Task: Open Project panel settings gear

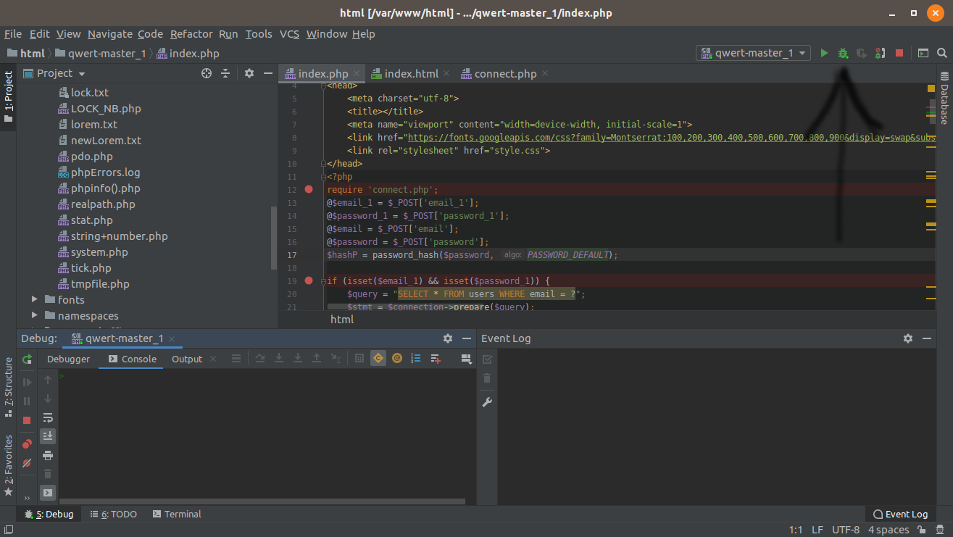Action: [x=249, y=73]
